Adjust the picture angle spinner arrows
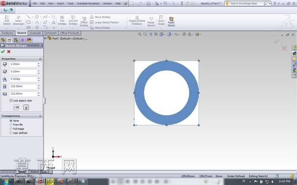 tap(39, 79)
